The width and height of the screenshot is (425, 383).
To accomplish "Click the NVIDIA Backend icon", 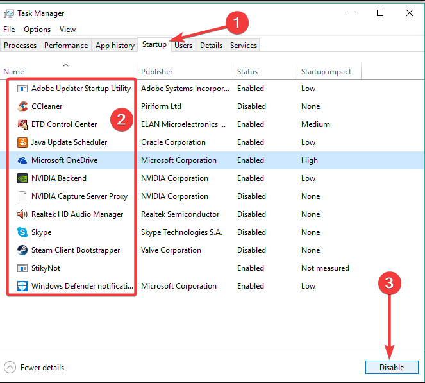I will pos(22,178).
